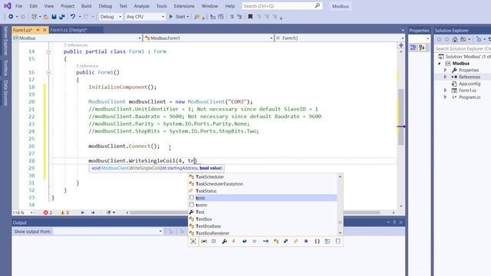Select TextBox in the IntelliSense list
491x276 pixels.
pos(262,219)
